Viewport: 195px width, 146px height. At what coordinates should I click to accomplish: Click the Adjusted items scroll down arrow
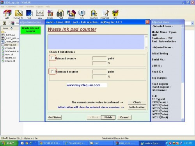(x=183, y=120)
